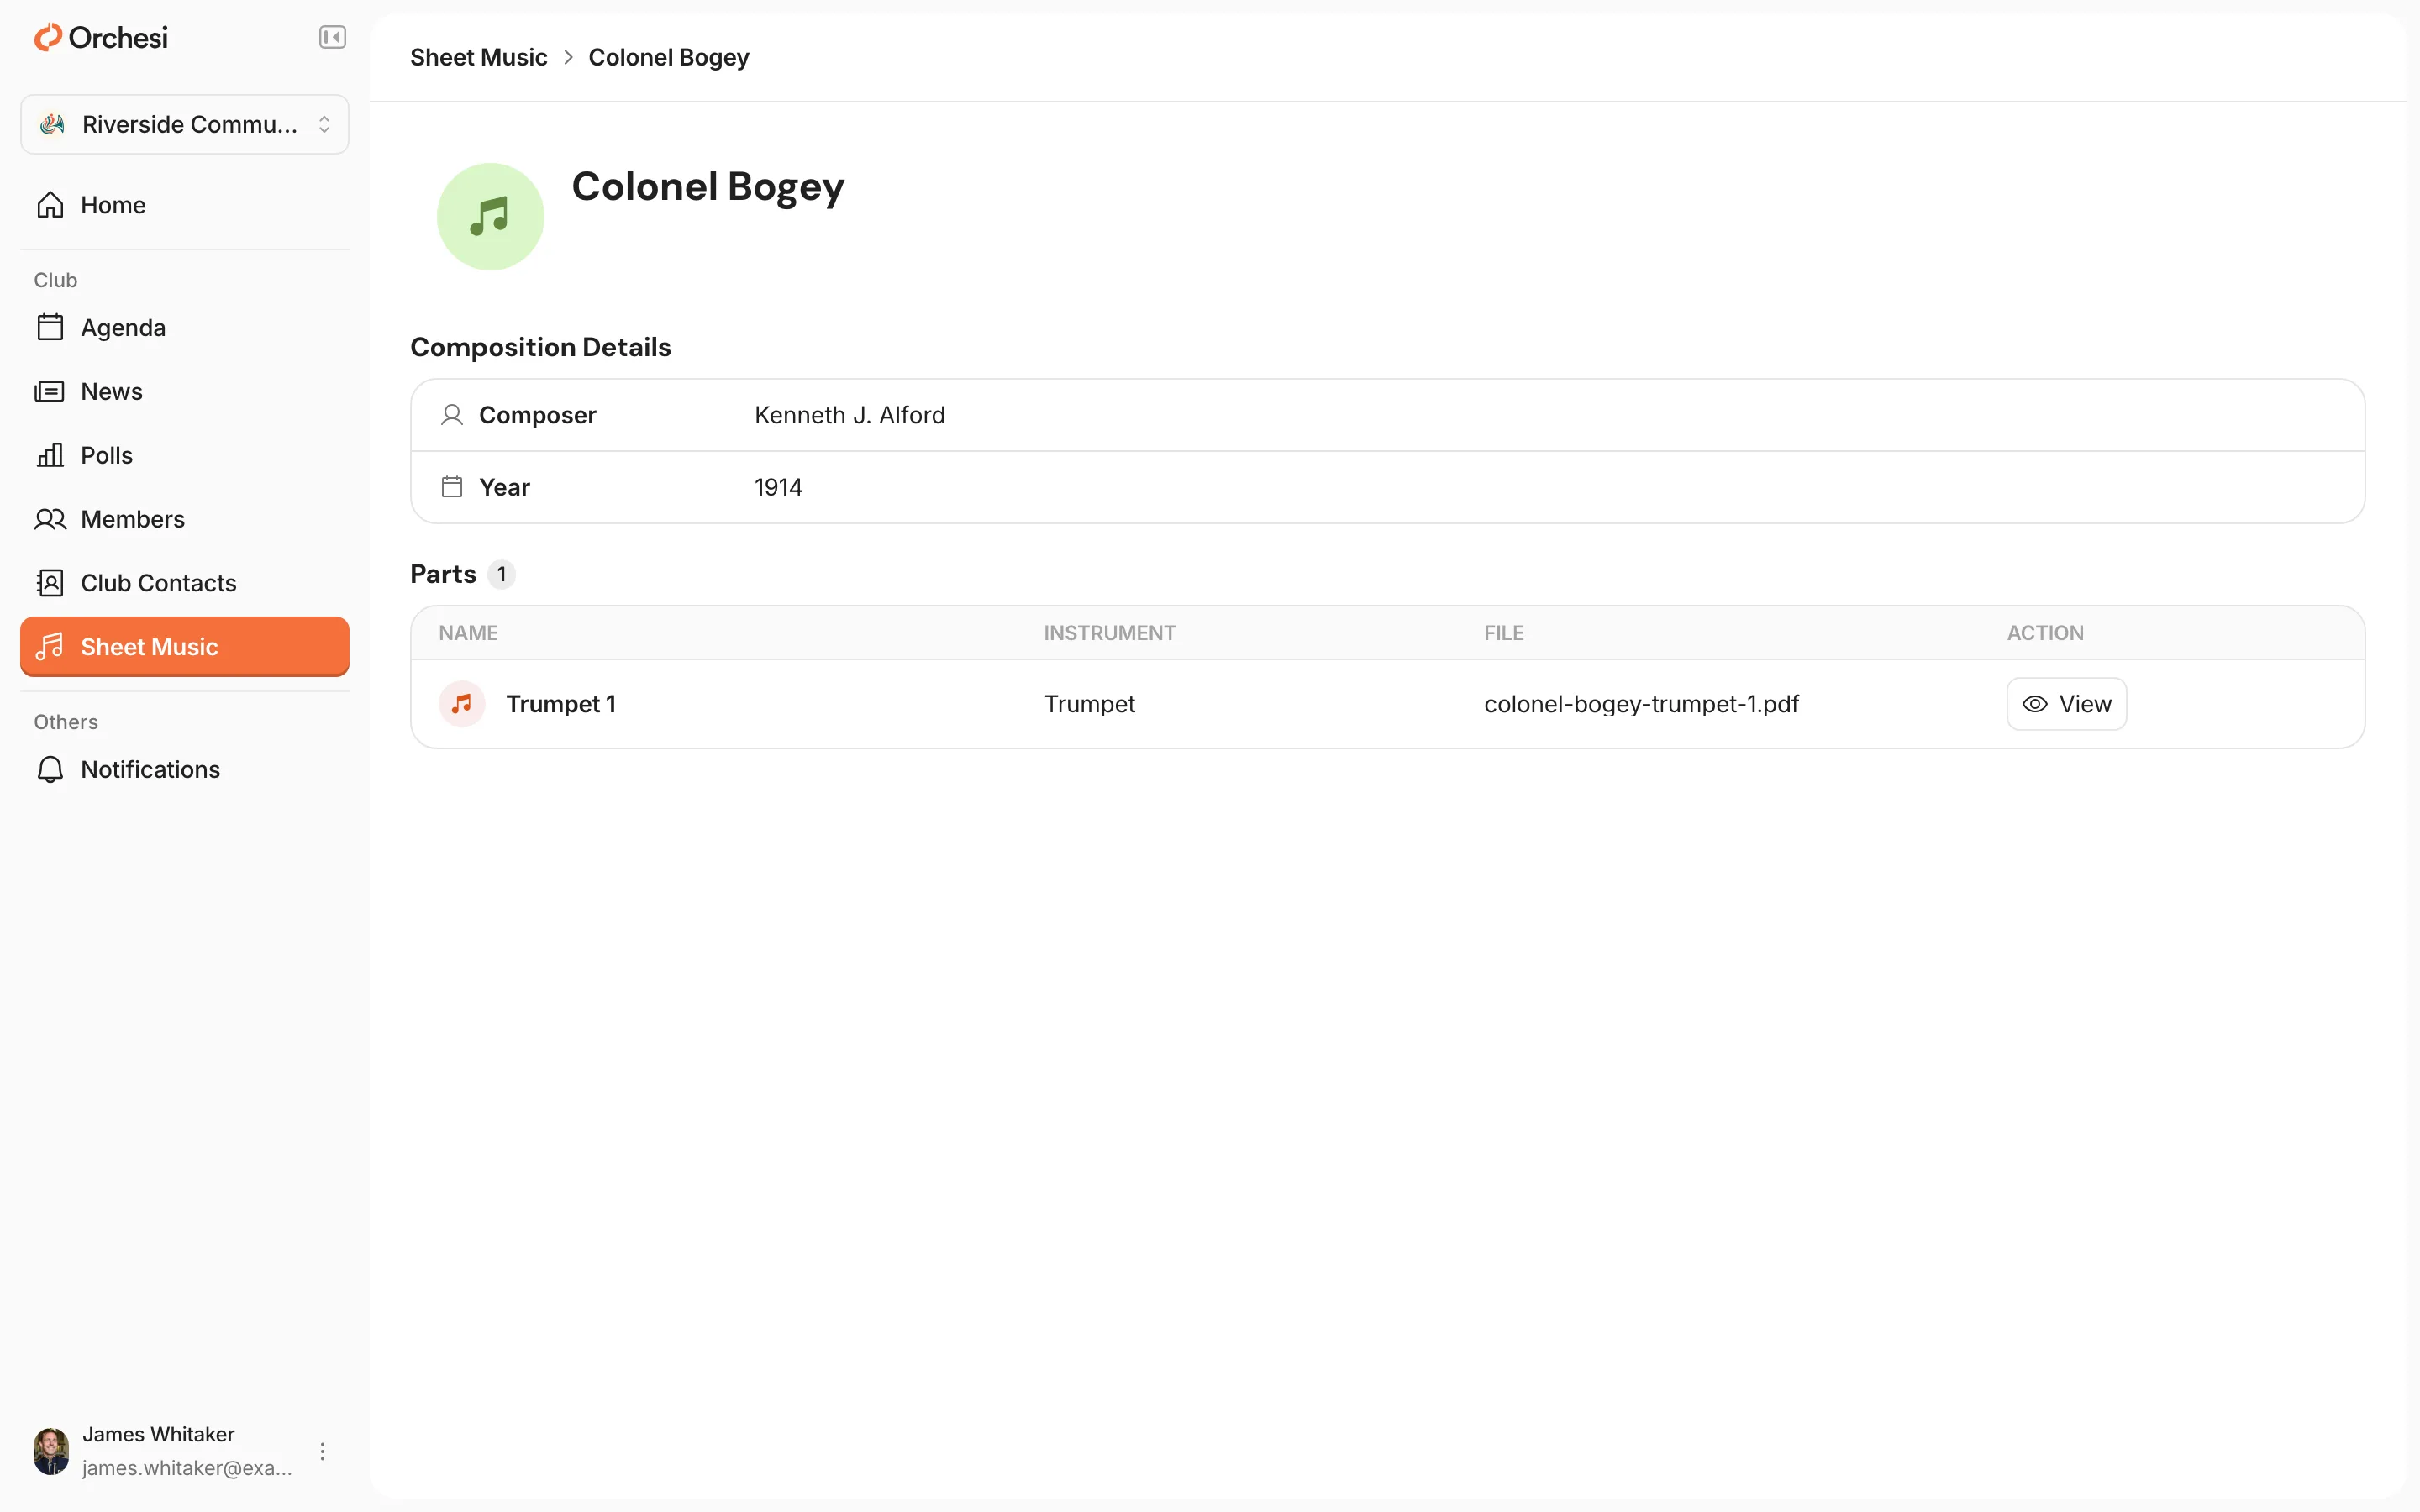2420x1512 pixels.
Task: Click the Members people icon
Action: click(50, 519)
